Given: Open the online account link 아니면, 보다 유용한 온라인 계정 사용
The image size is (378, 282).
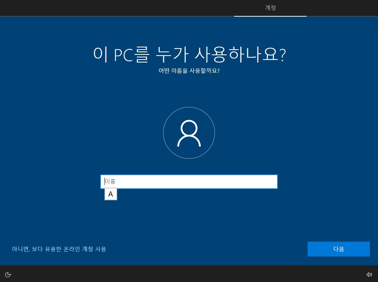Looking at the screenshot, I should click(59, 249).
